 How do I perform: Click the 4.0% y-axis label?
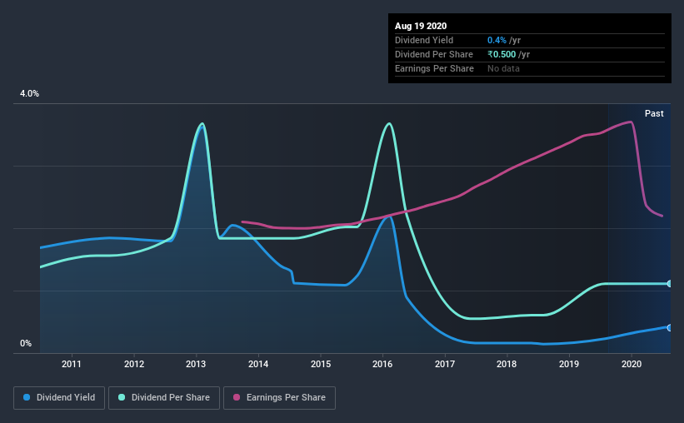(x=29, y=94)
